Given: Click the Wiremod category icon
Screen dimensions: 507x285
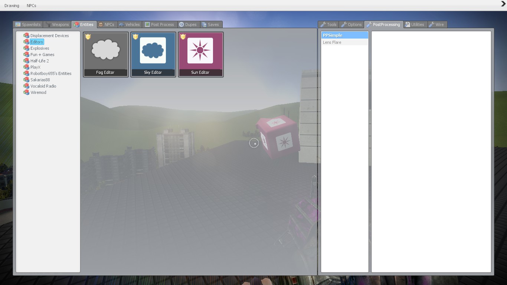Looking at the screenshot, I should point(26,92).
